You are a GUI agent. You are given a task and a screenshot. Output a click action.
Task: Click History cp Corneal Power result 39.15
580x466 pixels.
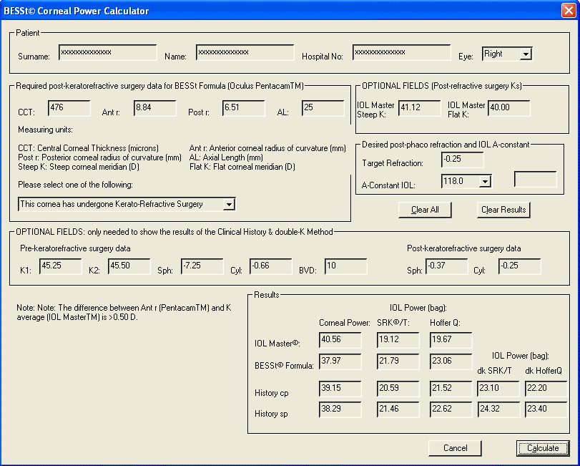click(x=340, y=389)
